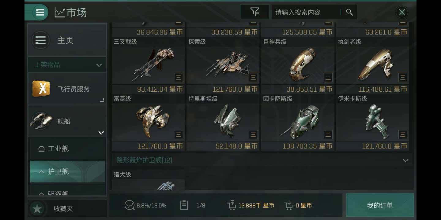Open the 飞行员服务 sidebar icon

pos(41,89)
